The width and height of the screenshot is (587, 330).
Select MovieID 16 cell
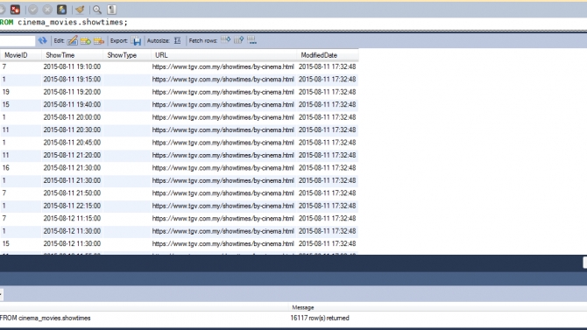point(21,168)
